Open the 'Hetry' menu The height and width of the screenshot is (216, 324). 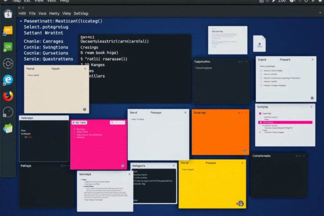[54, 13]
